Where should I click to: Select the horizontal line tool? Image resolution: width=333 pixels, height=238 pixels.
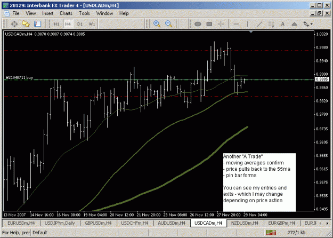click(x=236, y=24)
